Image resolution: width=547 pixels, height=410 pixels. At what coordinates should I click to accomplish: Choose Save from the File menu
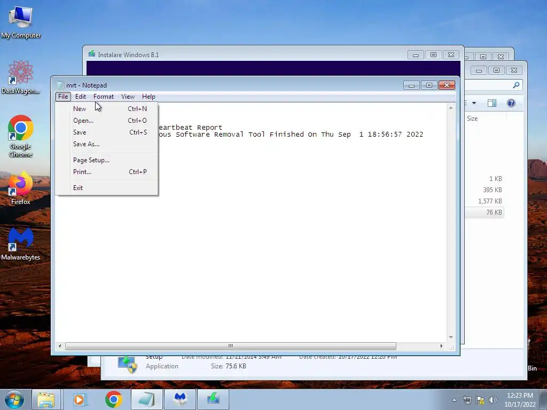106,132
